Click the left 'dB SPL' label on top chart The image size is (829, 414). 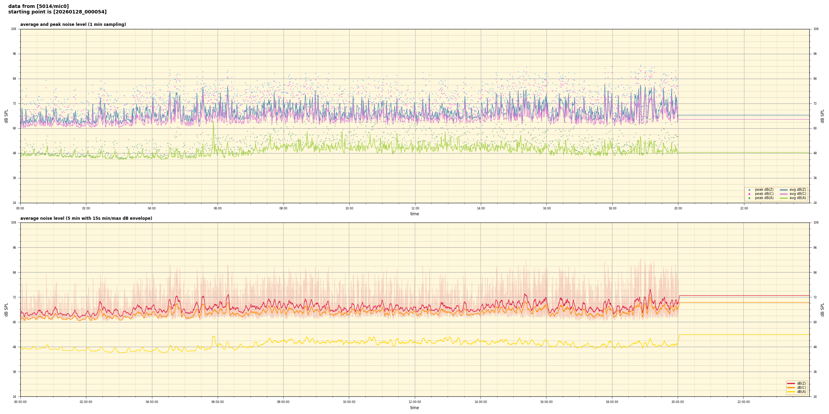(6, 116)
